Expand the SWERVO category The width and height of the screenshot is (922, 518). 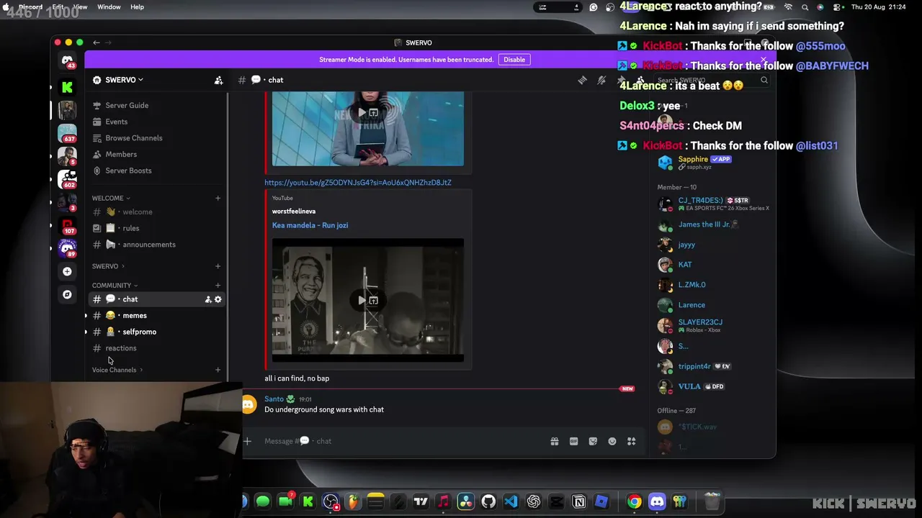point(108,266)
